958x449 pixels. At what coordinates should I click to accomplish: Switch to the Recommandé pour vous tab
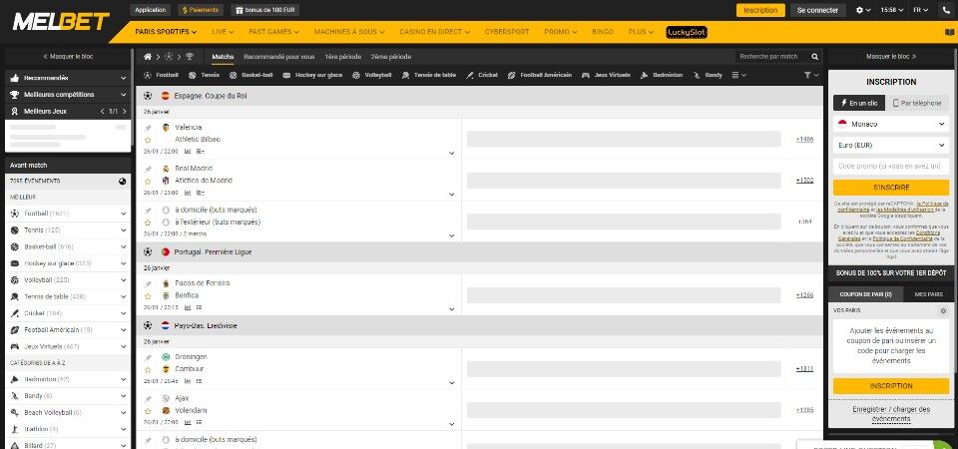point(279,57)
